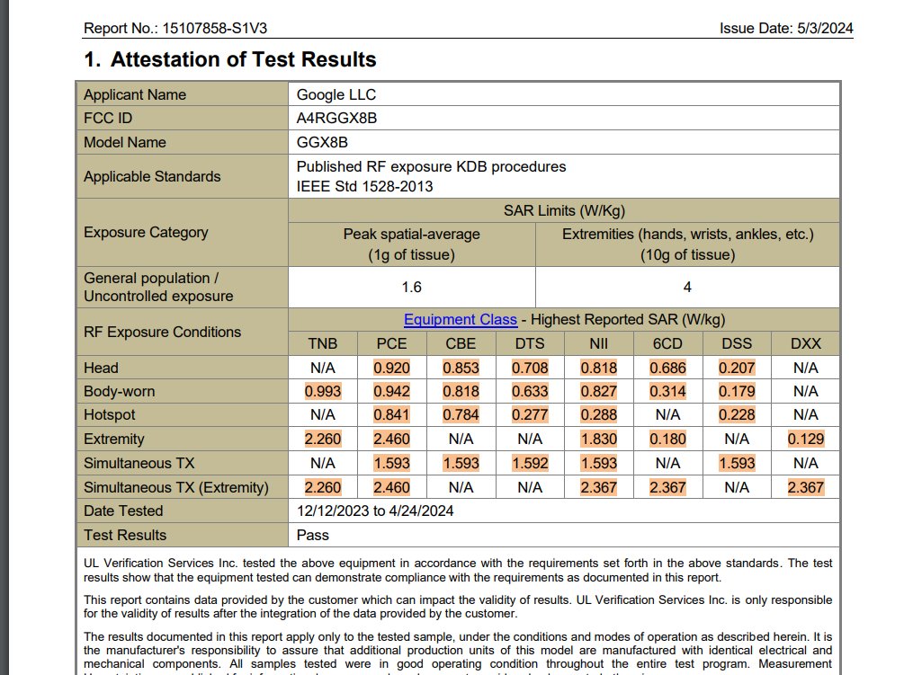Click highlighted Extremity DXX value 0.129
913x675 pixels.
805,440
